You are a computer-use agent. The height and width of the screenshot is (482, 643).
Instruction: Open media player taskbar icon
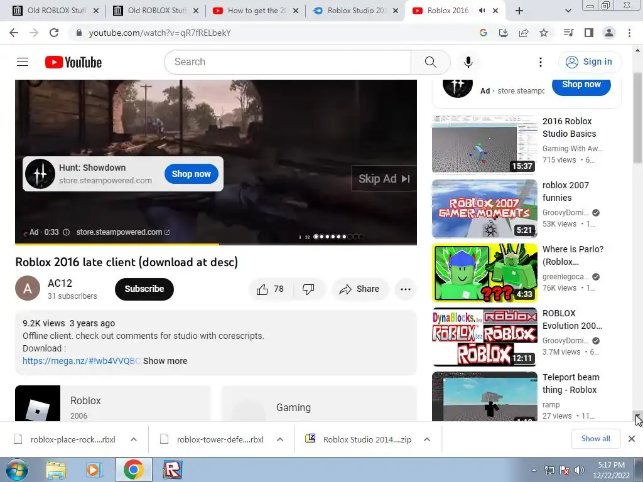coord(94,469)
